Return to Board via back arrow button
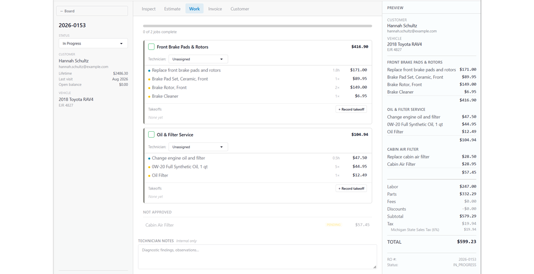Image resolution: width=534 pixels, height=274 pixels. [92, 11]
